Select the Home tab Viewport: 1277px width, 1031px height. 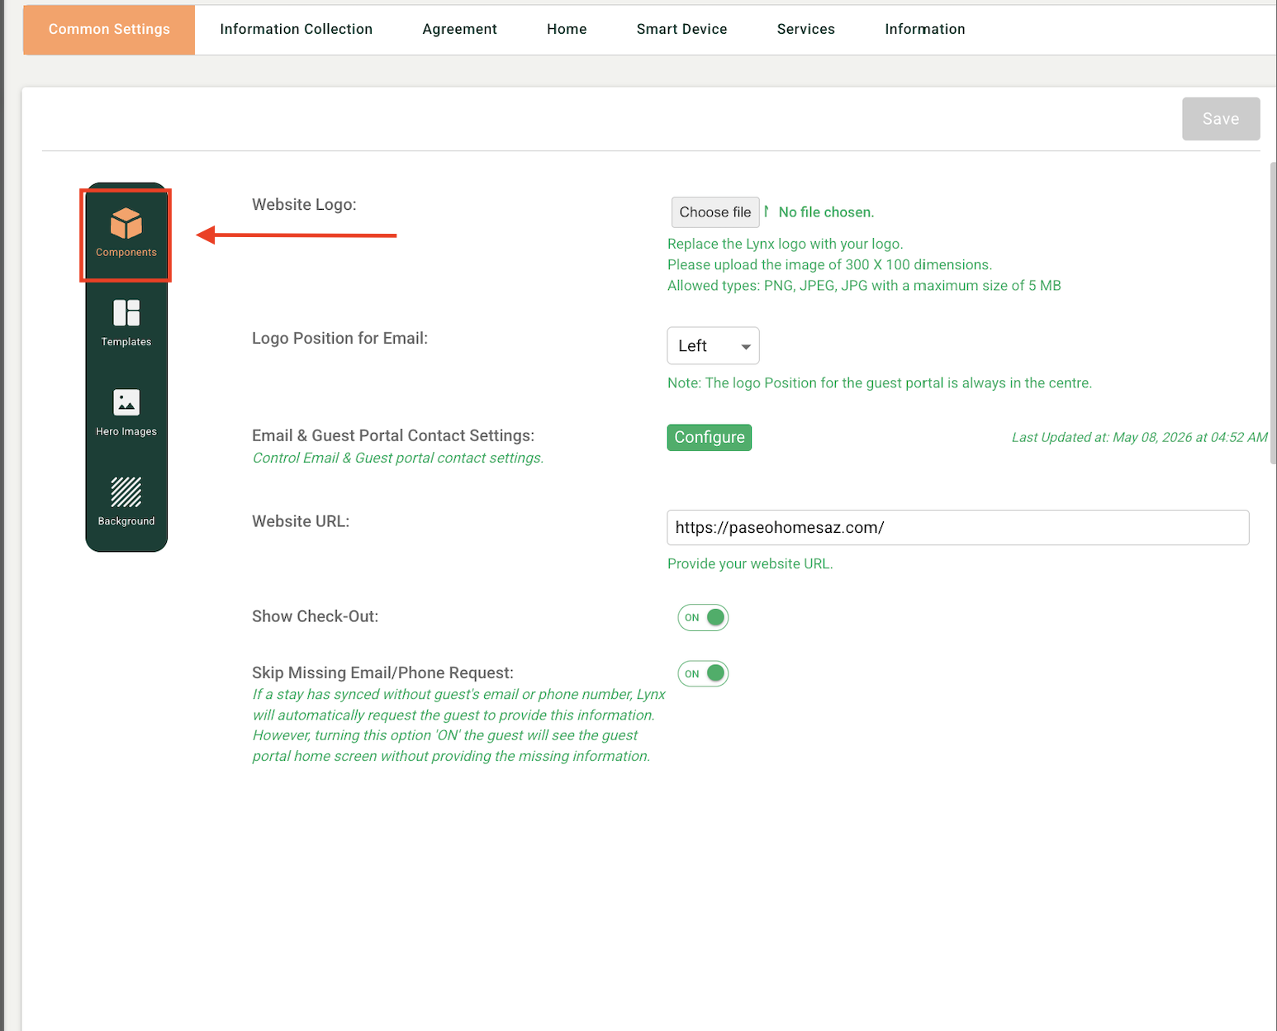567,30
